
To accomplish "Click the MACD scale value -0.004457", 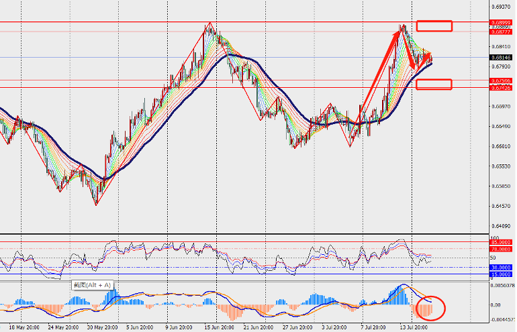I will (x=503, y=319).
